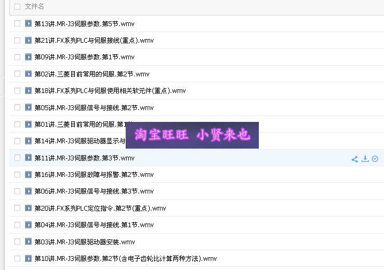Open 第05讲.MR-J3伺服信号与接线.第2节.wmv
The image size is (384, 270).
(94, 107)
